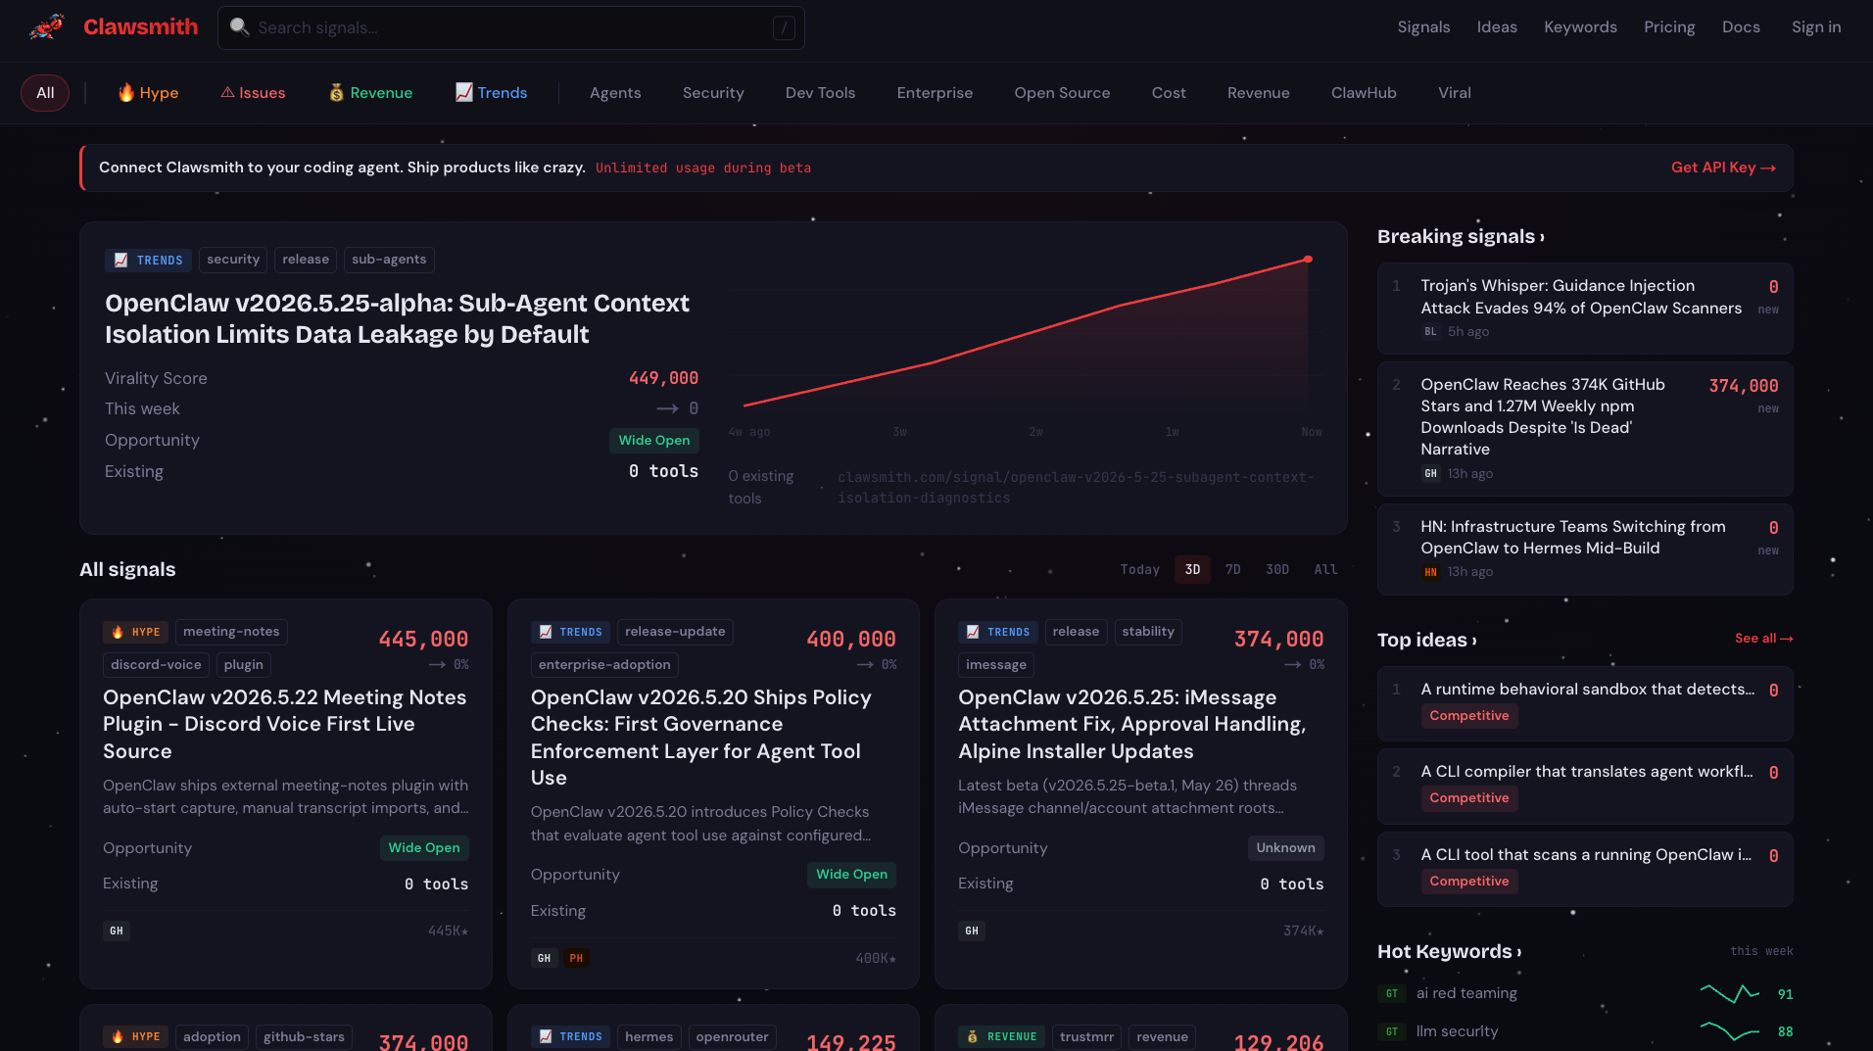Select the 7D time range
Screen dimensions: 1873x1051
point(1232,569)
